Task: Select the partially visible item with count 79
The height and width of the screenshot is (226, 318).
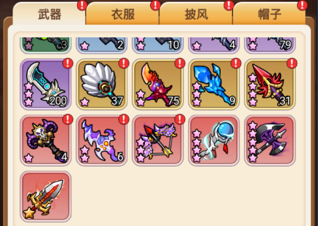Action: coord(270,45)
